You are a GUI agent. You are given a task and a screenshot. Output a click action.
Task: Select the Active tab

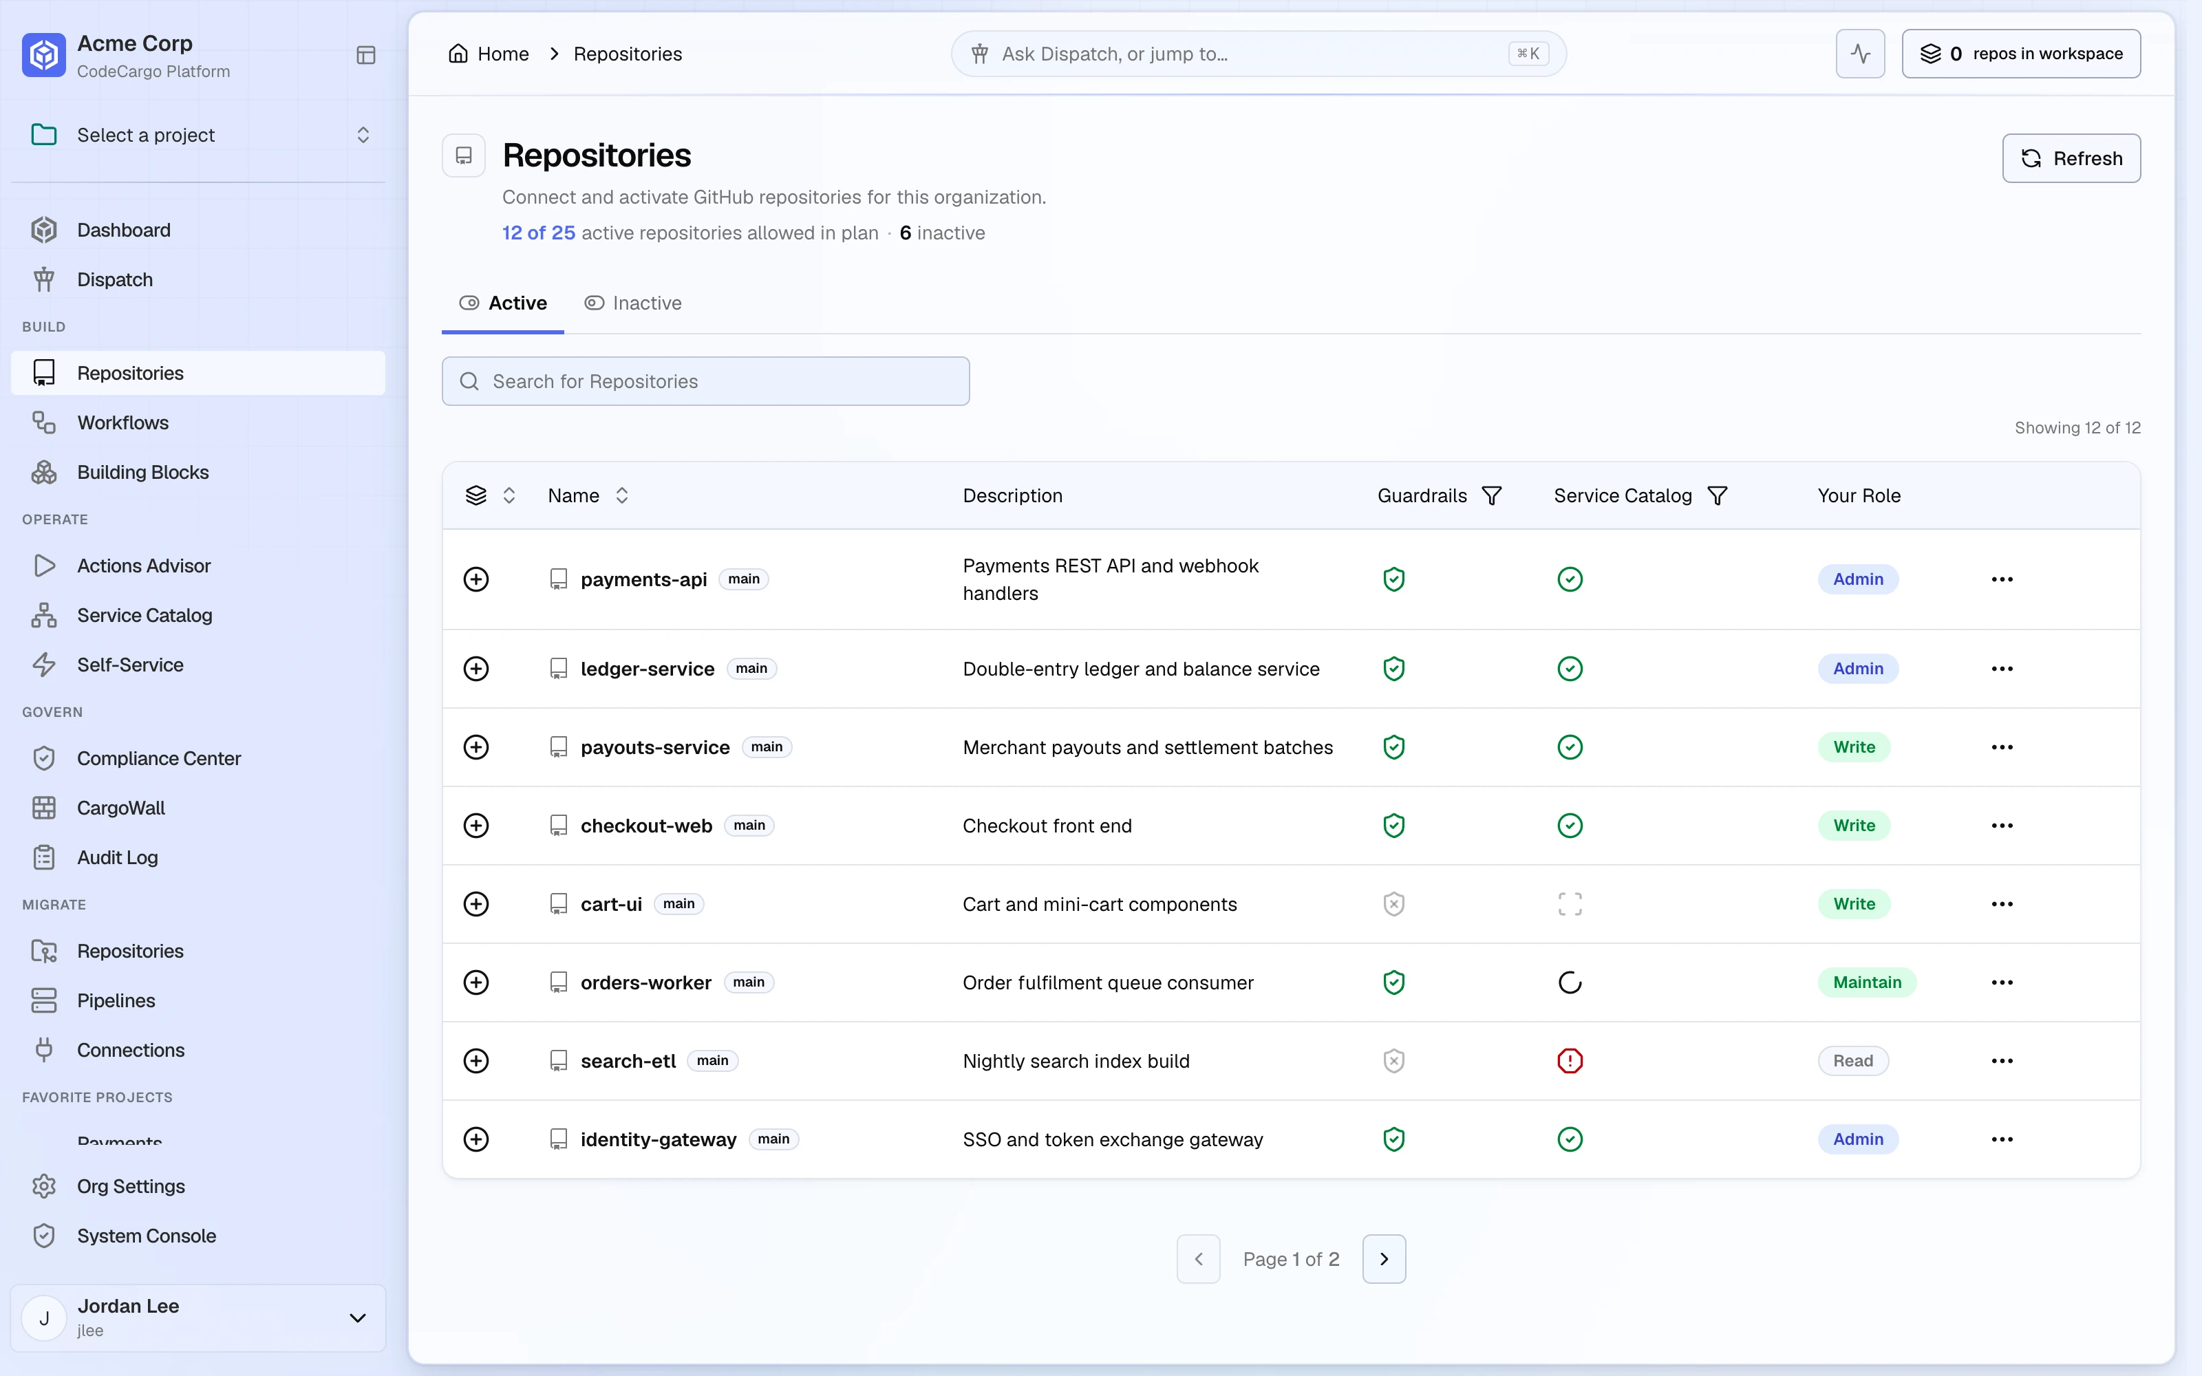(502, 303)
